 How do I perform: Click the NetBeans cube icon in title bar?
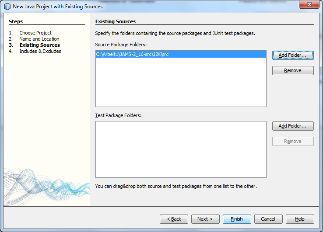pyautogui.click(x=7, y=7)
